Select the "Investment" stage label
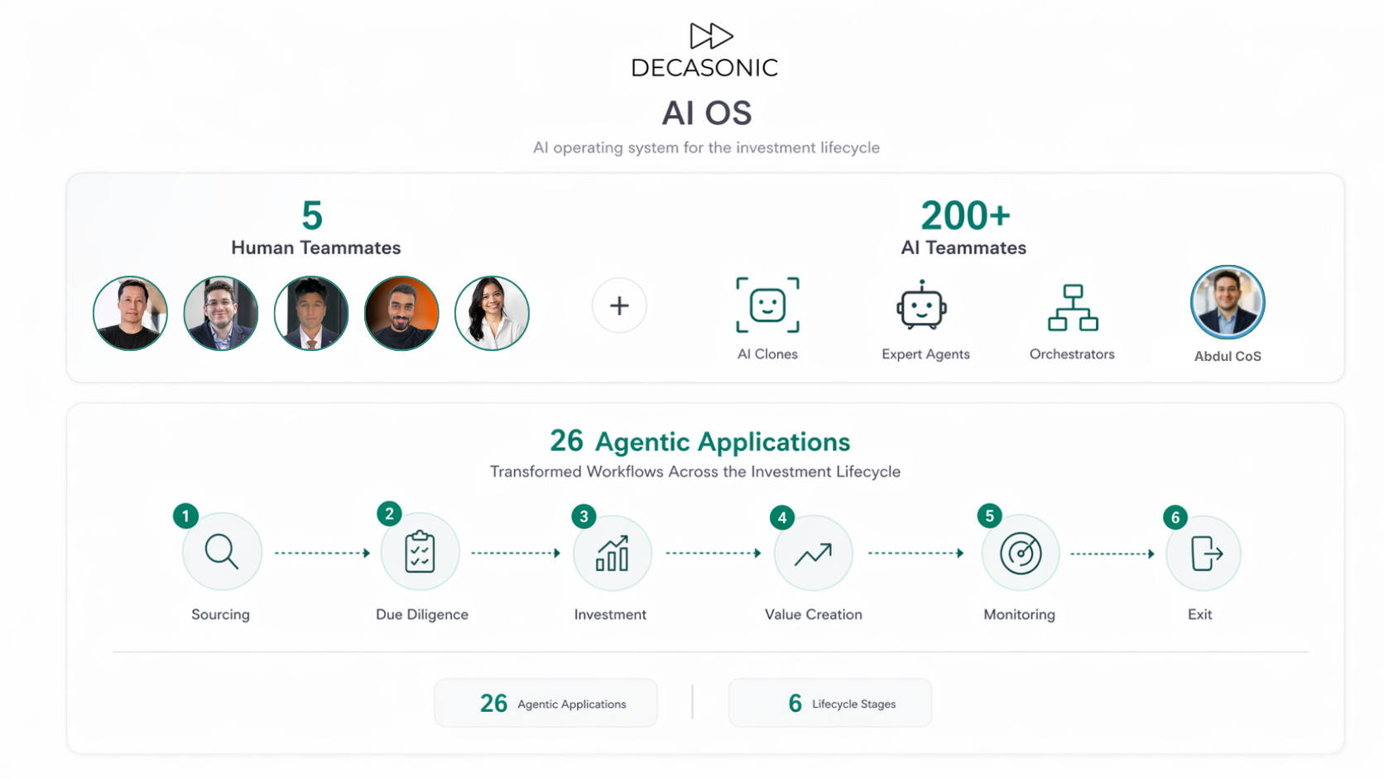 click(x=610, y=614)
